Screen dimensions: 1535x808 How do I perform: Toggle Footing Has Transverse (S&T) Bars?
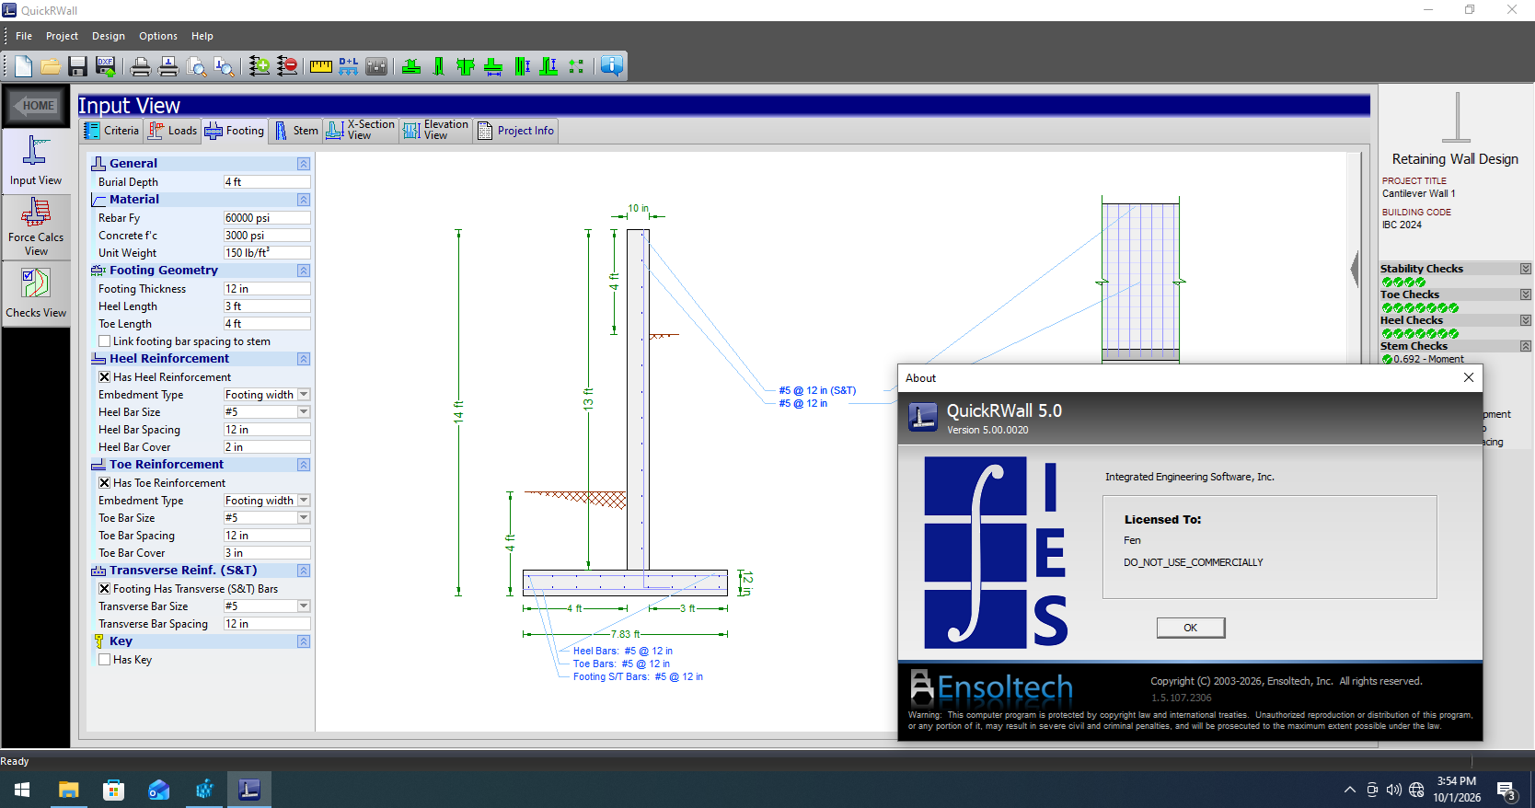pyautogui.click(x=104, y=589)
